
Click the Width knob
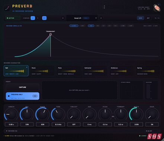136,114
